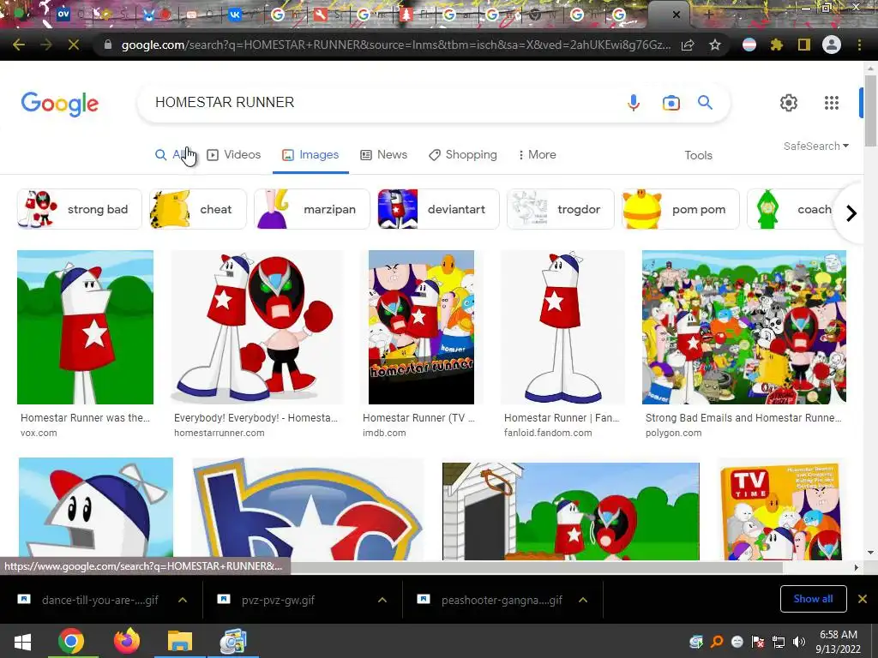Screen dimensions: 878x658
Task: Click the polygon.com source link
Action: [673, 433]
